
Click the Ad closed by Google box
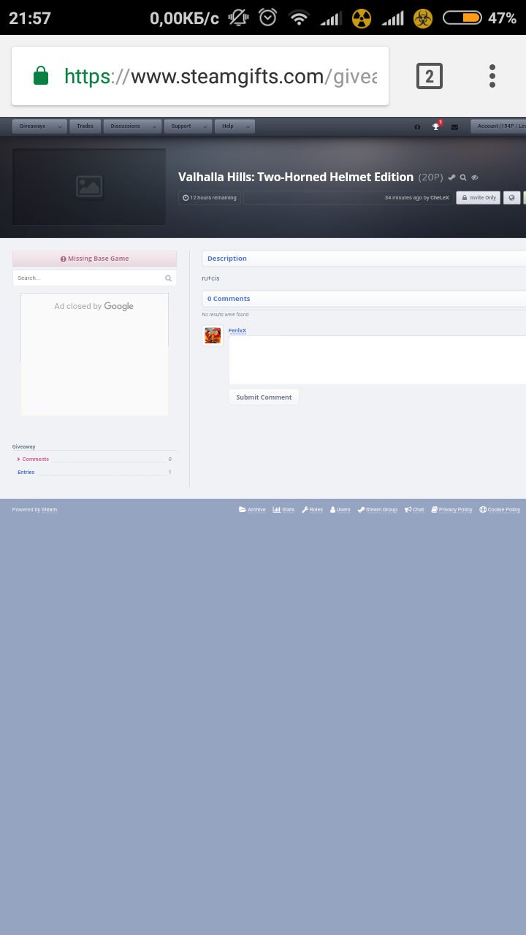point(94,354)
